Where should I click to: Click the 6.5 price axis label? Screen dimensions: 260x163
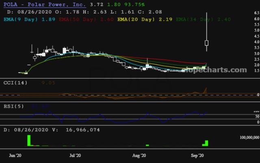pos(257,13)
